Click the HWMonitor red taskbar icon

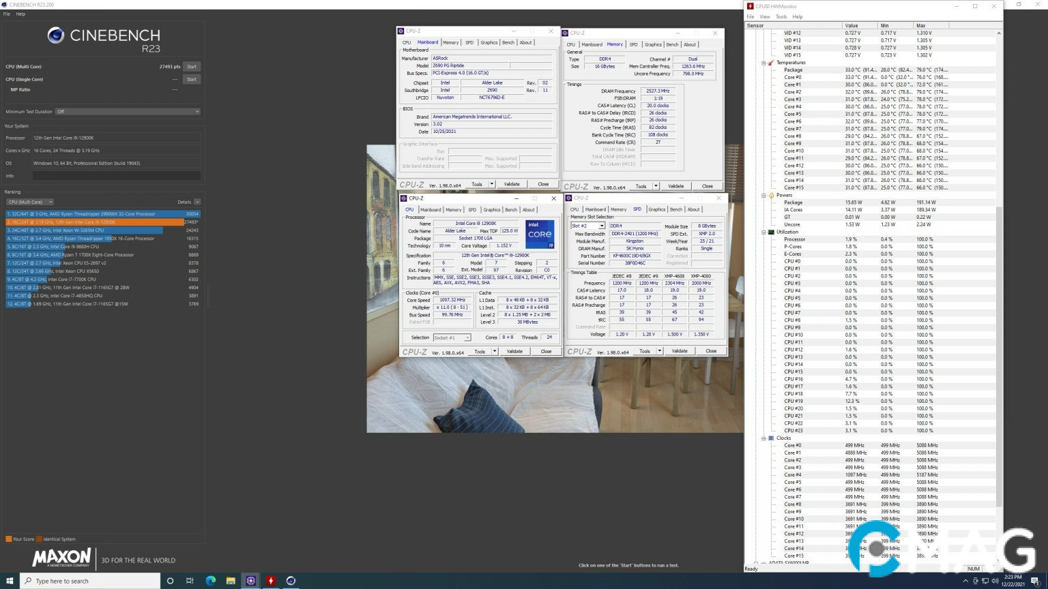tap(271, 581)
